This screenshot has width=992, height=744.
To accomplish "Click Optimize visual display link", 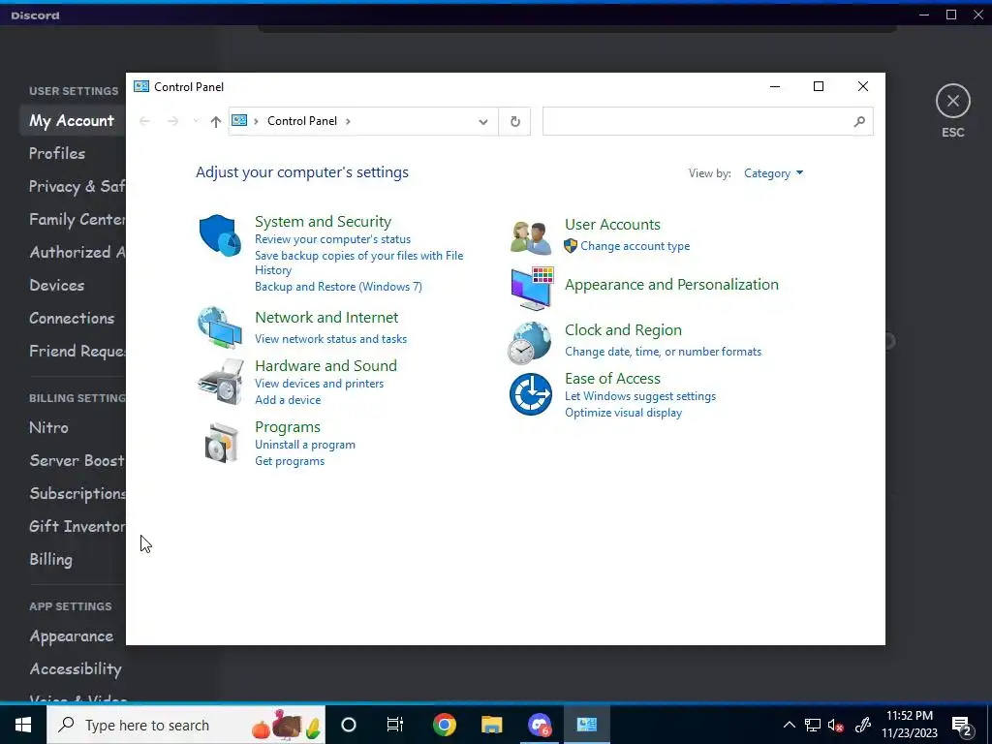I will click(x=623, y=413).
